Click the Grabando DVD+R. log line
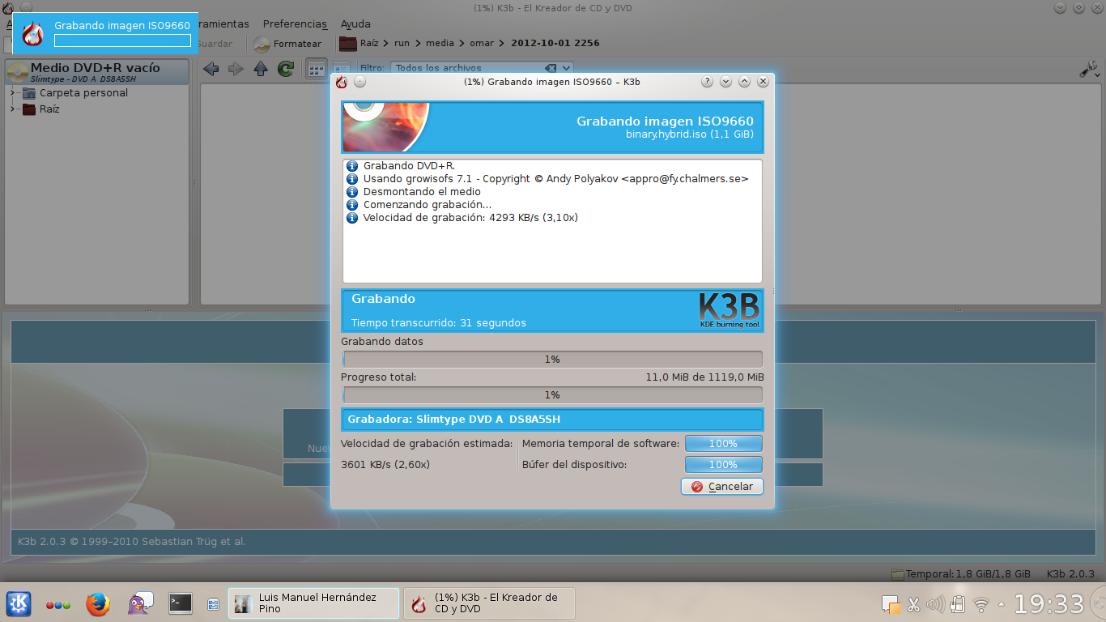 pyautogui.click(x=409, y=166)
